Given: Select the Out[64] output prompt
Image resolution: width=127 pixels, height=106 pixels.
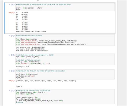Looking at the screenshot, I should coord(12,81).
